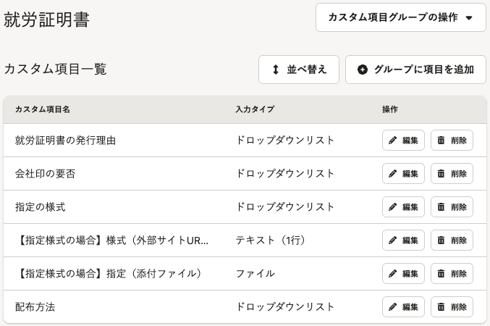
Task: Delete the 指定の様式 item
Action: point(452,206)
